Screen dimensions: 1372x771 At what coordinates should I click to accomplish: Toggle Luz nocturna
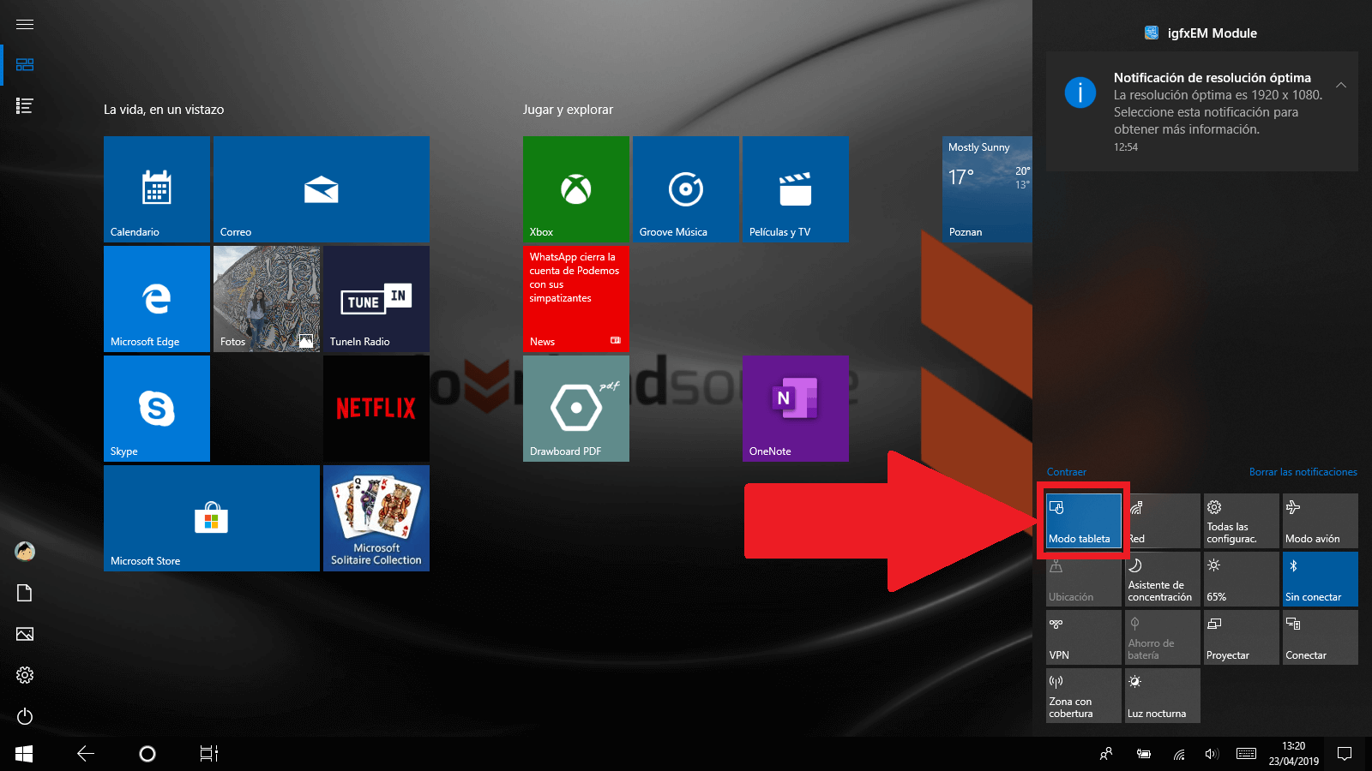[x=1163, y=696]
